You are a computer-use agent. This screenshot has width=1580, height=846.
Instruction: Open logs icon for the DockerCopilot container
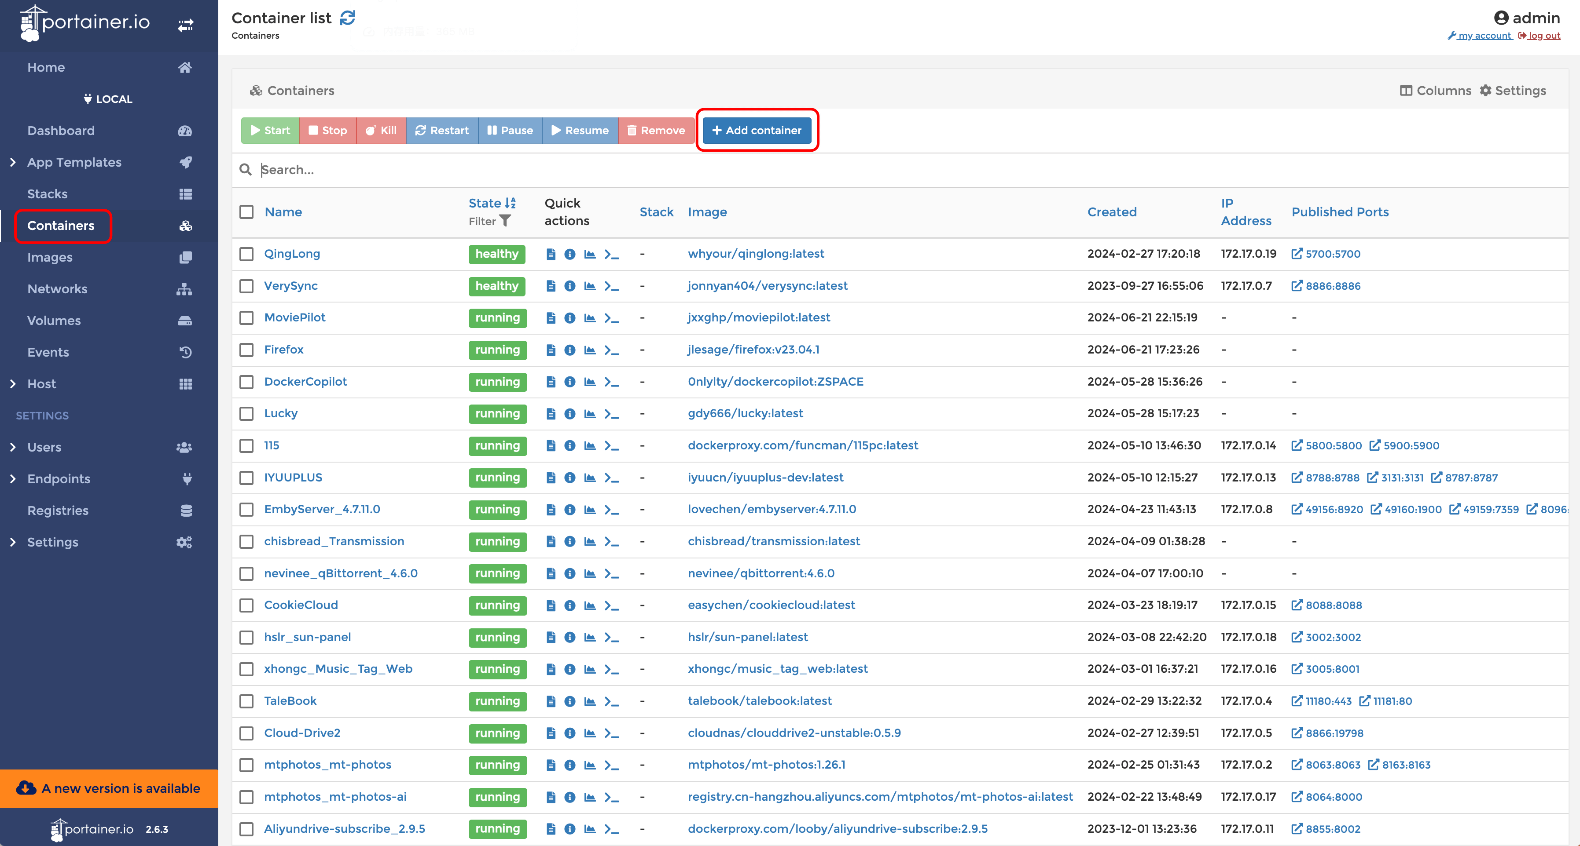551,382
